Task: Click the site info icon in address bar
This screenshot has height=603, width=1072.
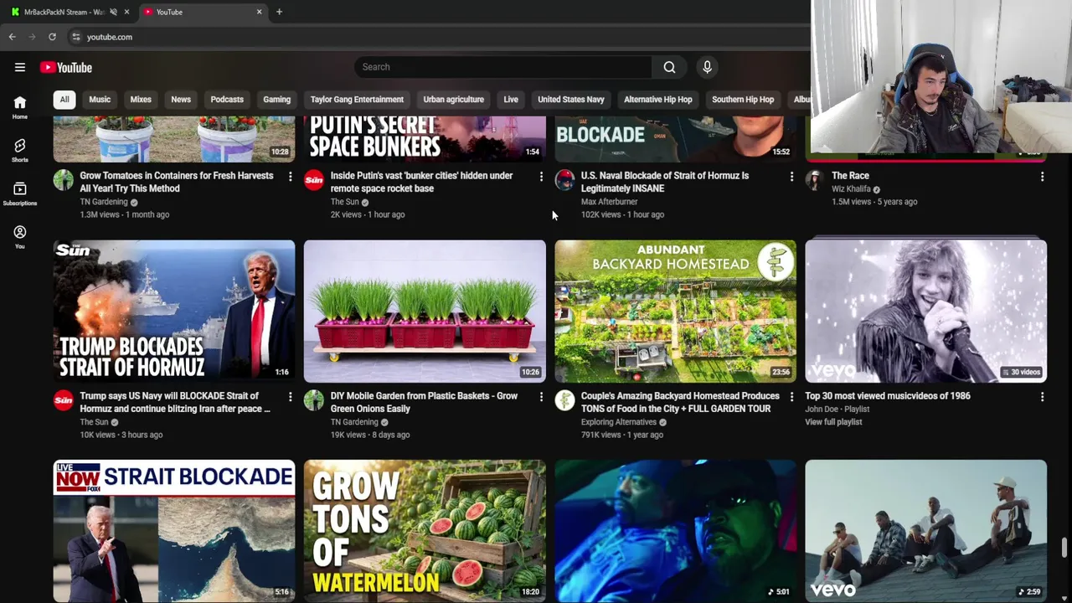Action: pos(75,37)
